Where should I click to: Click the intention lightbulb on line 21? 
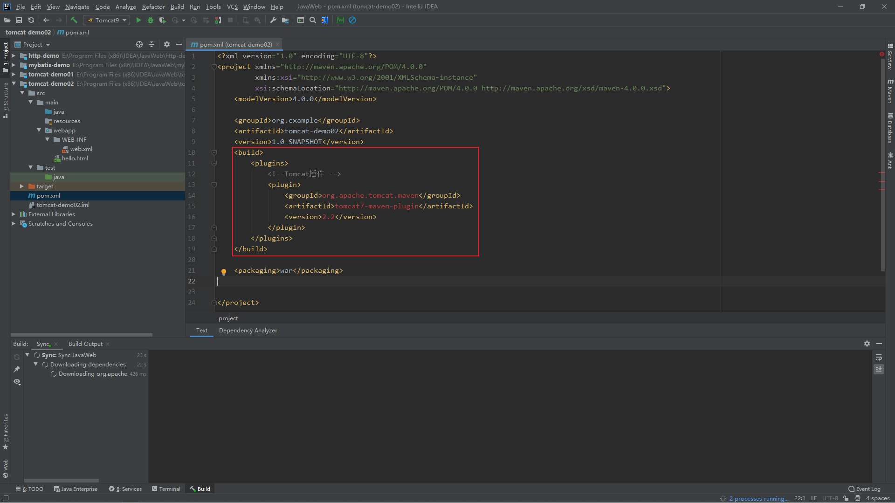point(224,272)
